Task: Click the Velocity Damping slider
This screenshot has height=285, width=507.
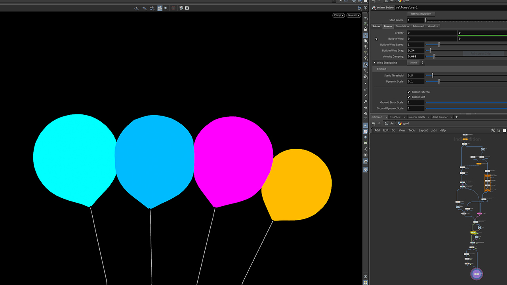Action: pyautogui.click(x=466, y=57)
